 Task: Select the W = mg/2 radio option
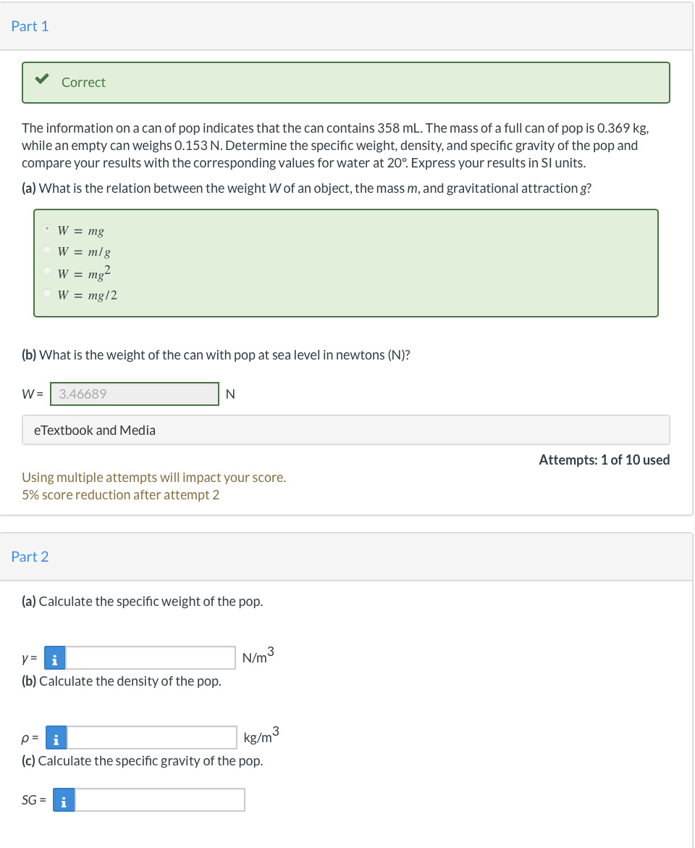[47, 294]
